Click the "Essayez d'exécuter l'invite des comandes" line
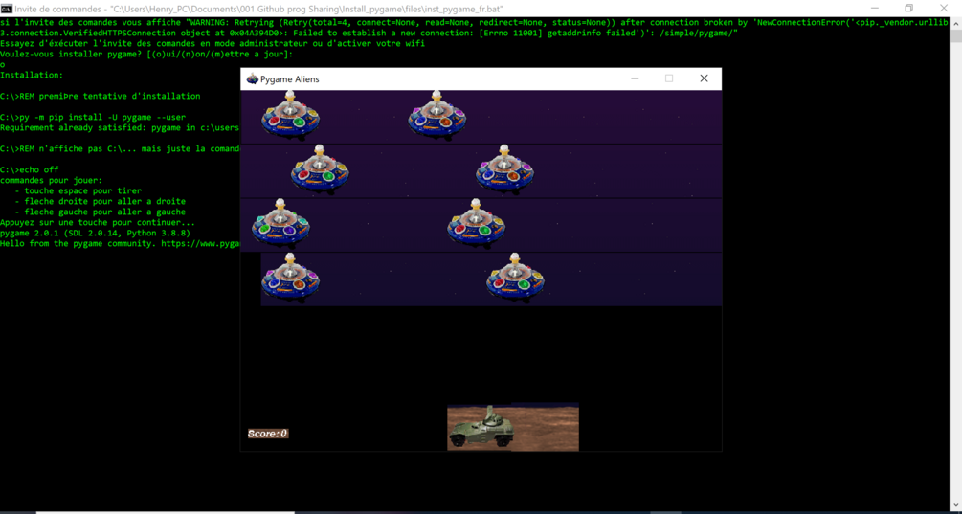Screen dimensions: 962x514 tap(213, 44)
